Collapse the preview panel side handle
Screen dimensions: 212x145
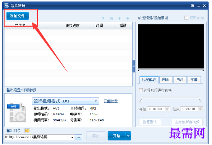(x=134, y=66)
